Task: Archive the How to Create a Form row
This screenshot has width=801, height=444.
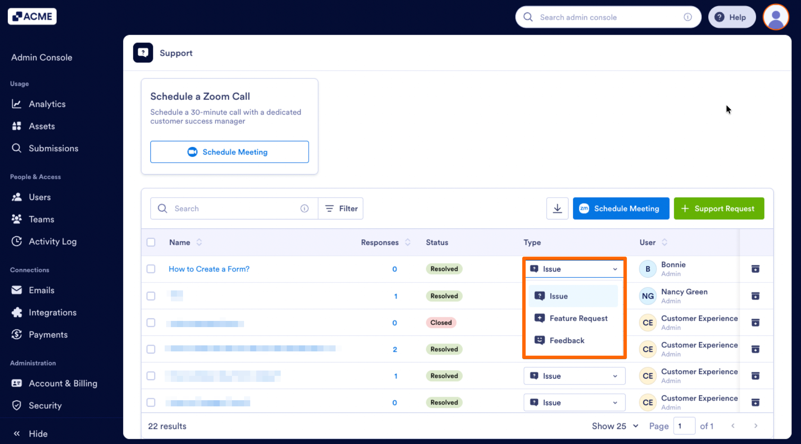Action: pos(755,269)
